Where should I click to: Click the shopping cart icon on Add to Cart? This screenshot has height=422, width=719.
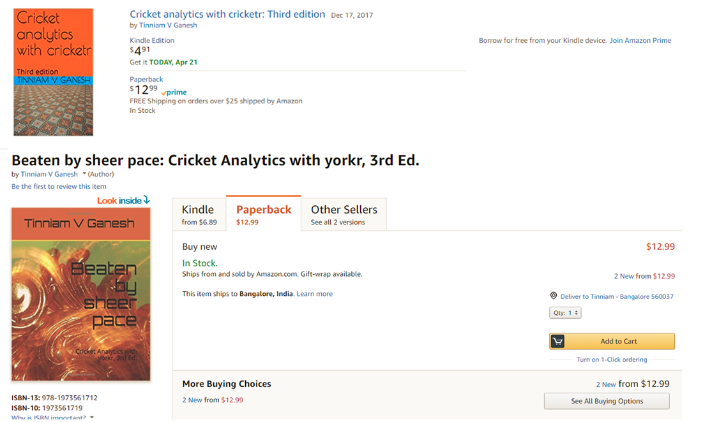click(x=557, y=341)
